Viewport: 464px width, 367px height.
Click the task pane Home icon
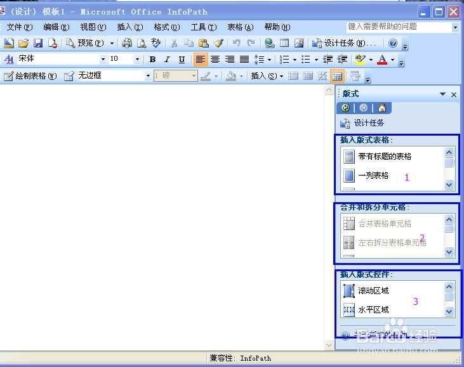point(382,108)
